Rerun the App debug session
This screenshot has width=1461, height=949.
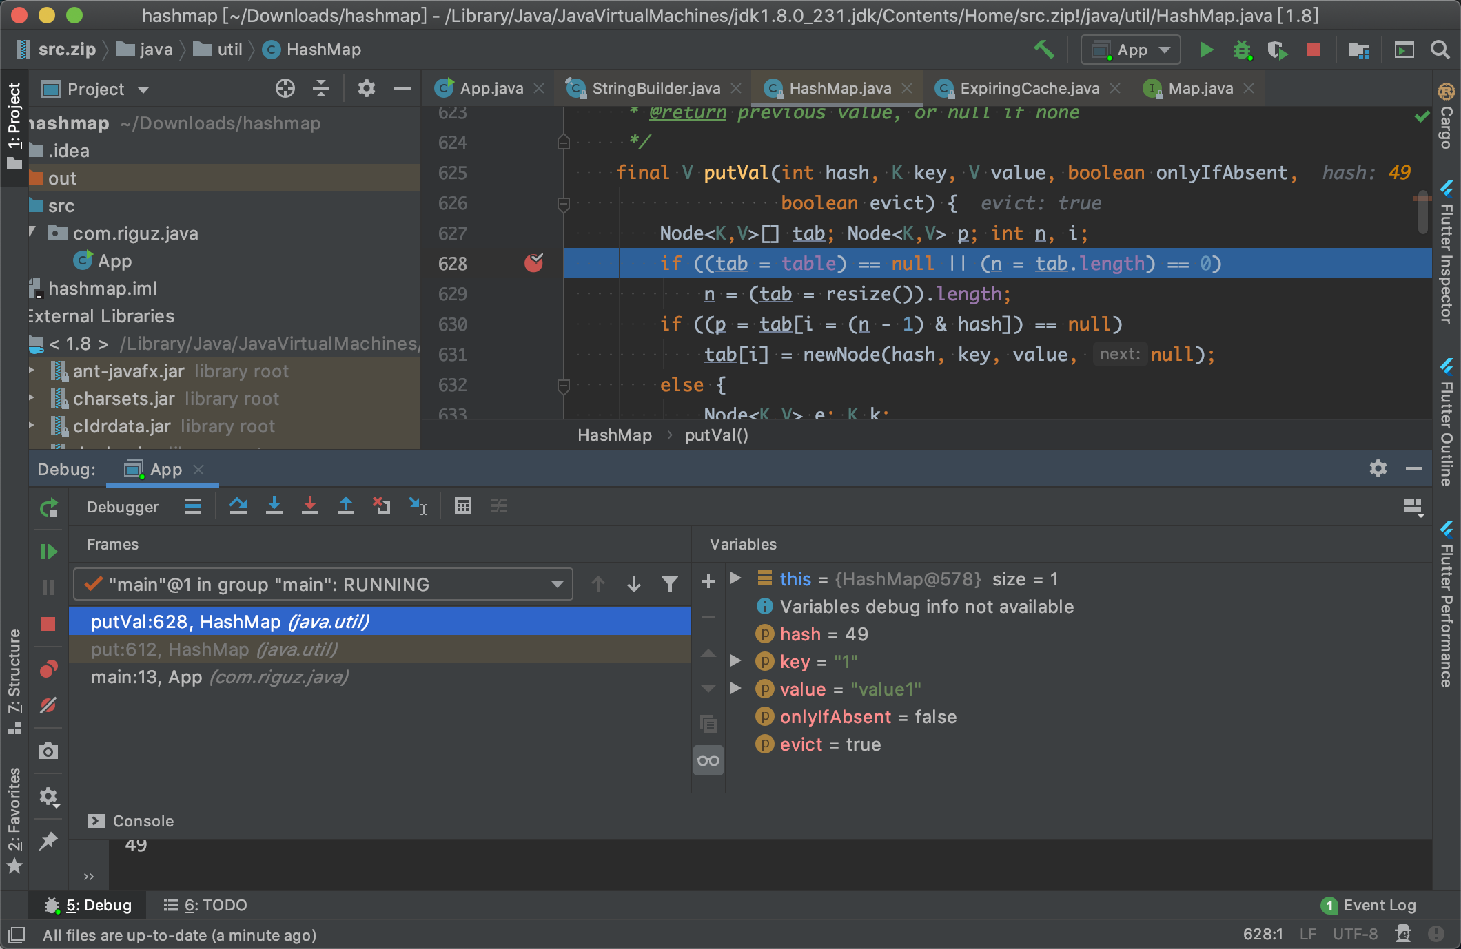point(48,508)
